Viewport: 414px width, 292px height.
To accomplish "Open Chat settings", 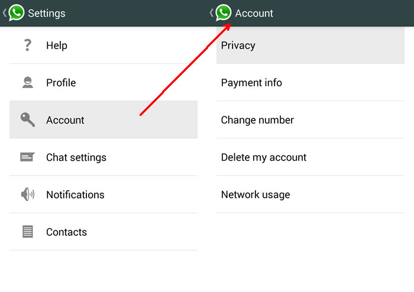I will click(x=76, y=157).
